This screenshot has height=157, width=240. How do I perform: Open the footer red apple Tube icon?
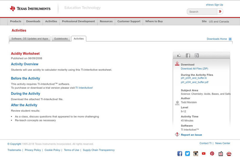click(229, 153)
